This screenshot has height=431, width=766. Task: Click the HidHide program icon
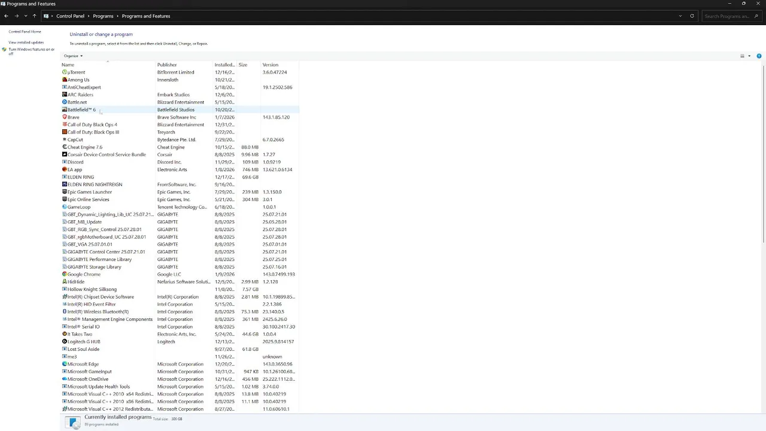click(x=65, y=282)
